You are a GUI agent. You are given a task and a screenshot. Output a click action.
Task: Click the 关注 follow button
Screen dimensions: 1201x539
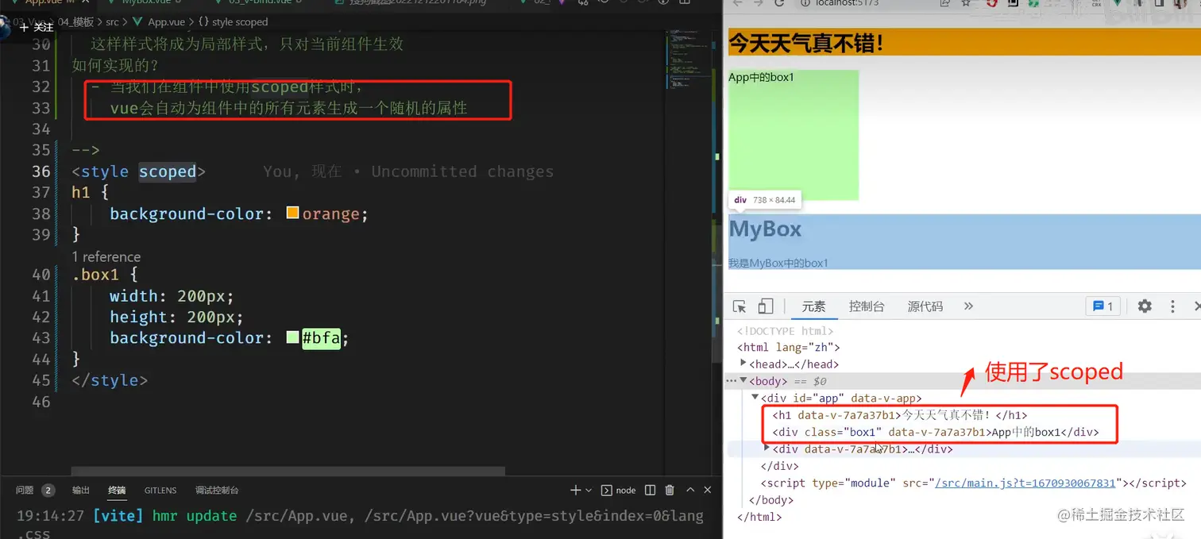pyautogui.click(x=37, y=27)
